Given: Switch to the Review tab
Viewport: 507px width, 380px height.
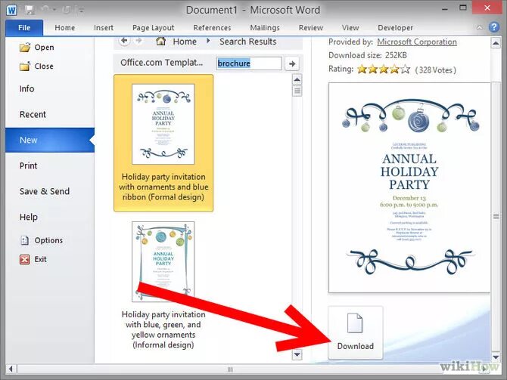Looking at the screenshot, I should [x=311, y=28].
